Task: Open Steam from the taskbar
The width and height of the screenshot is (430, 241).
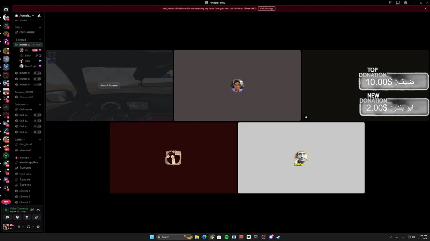Action: pos(278,237)
